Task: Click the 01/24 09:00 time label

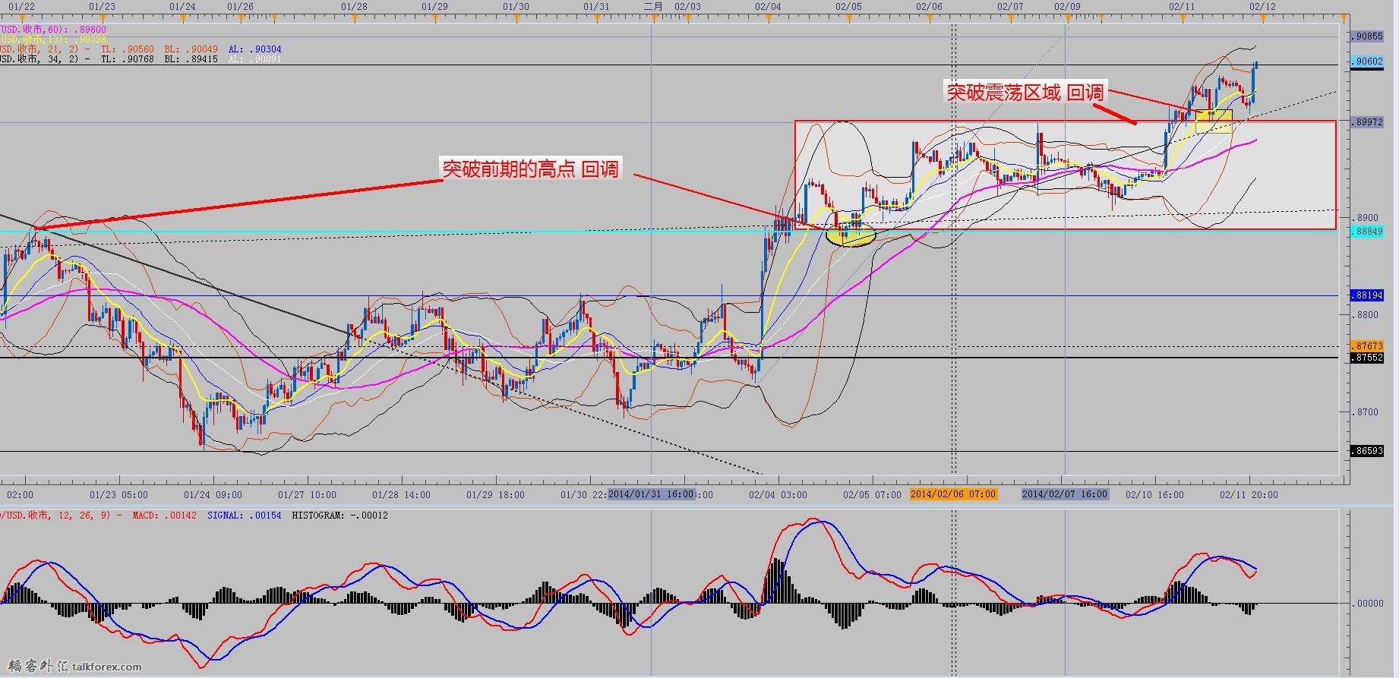Action: (x=213, y=494)
